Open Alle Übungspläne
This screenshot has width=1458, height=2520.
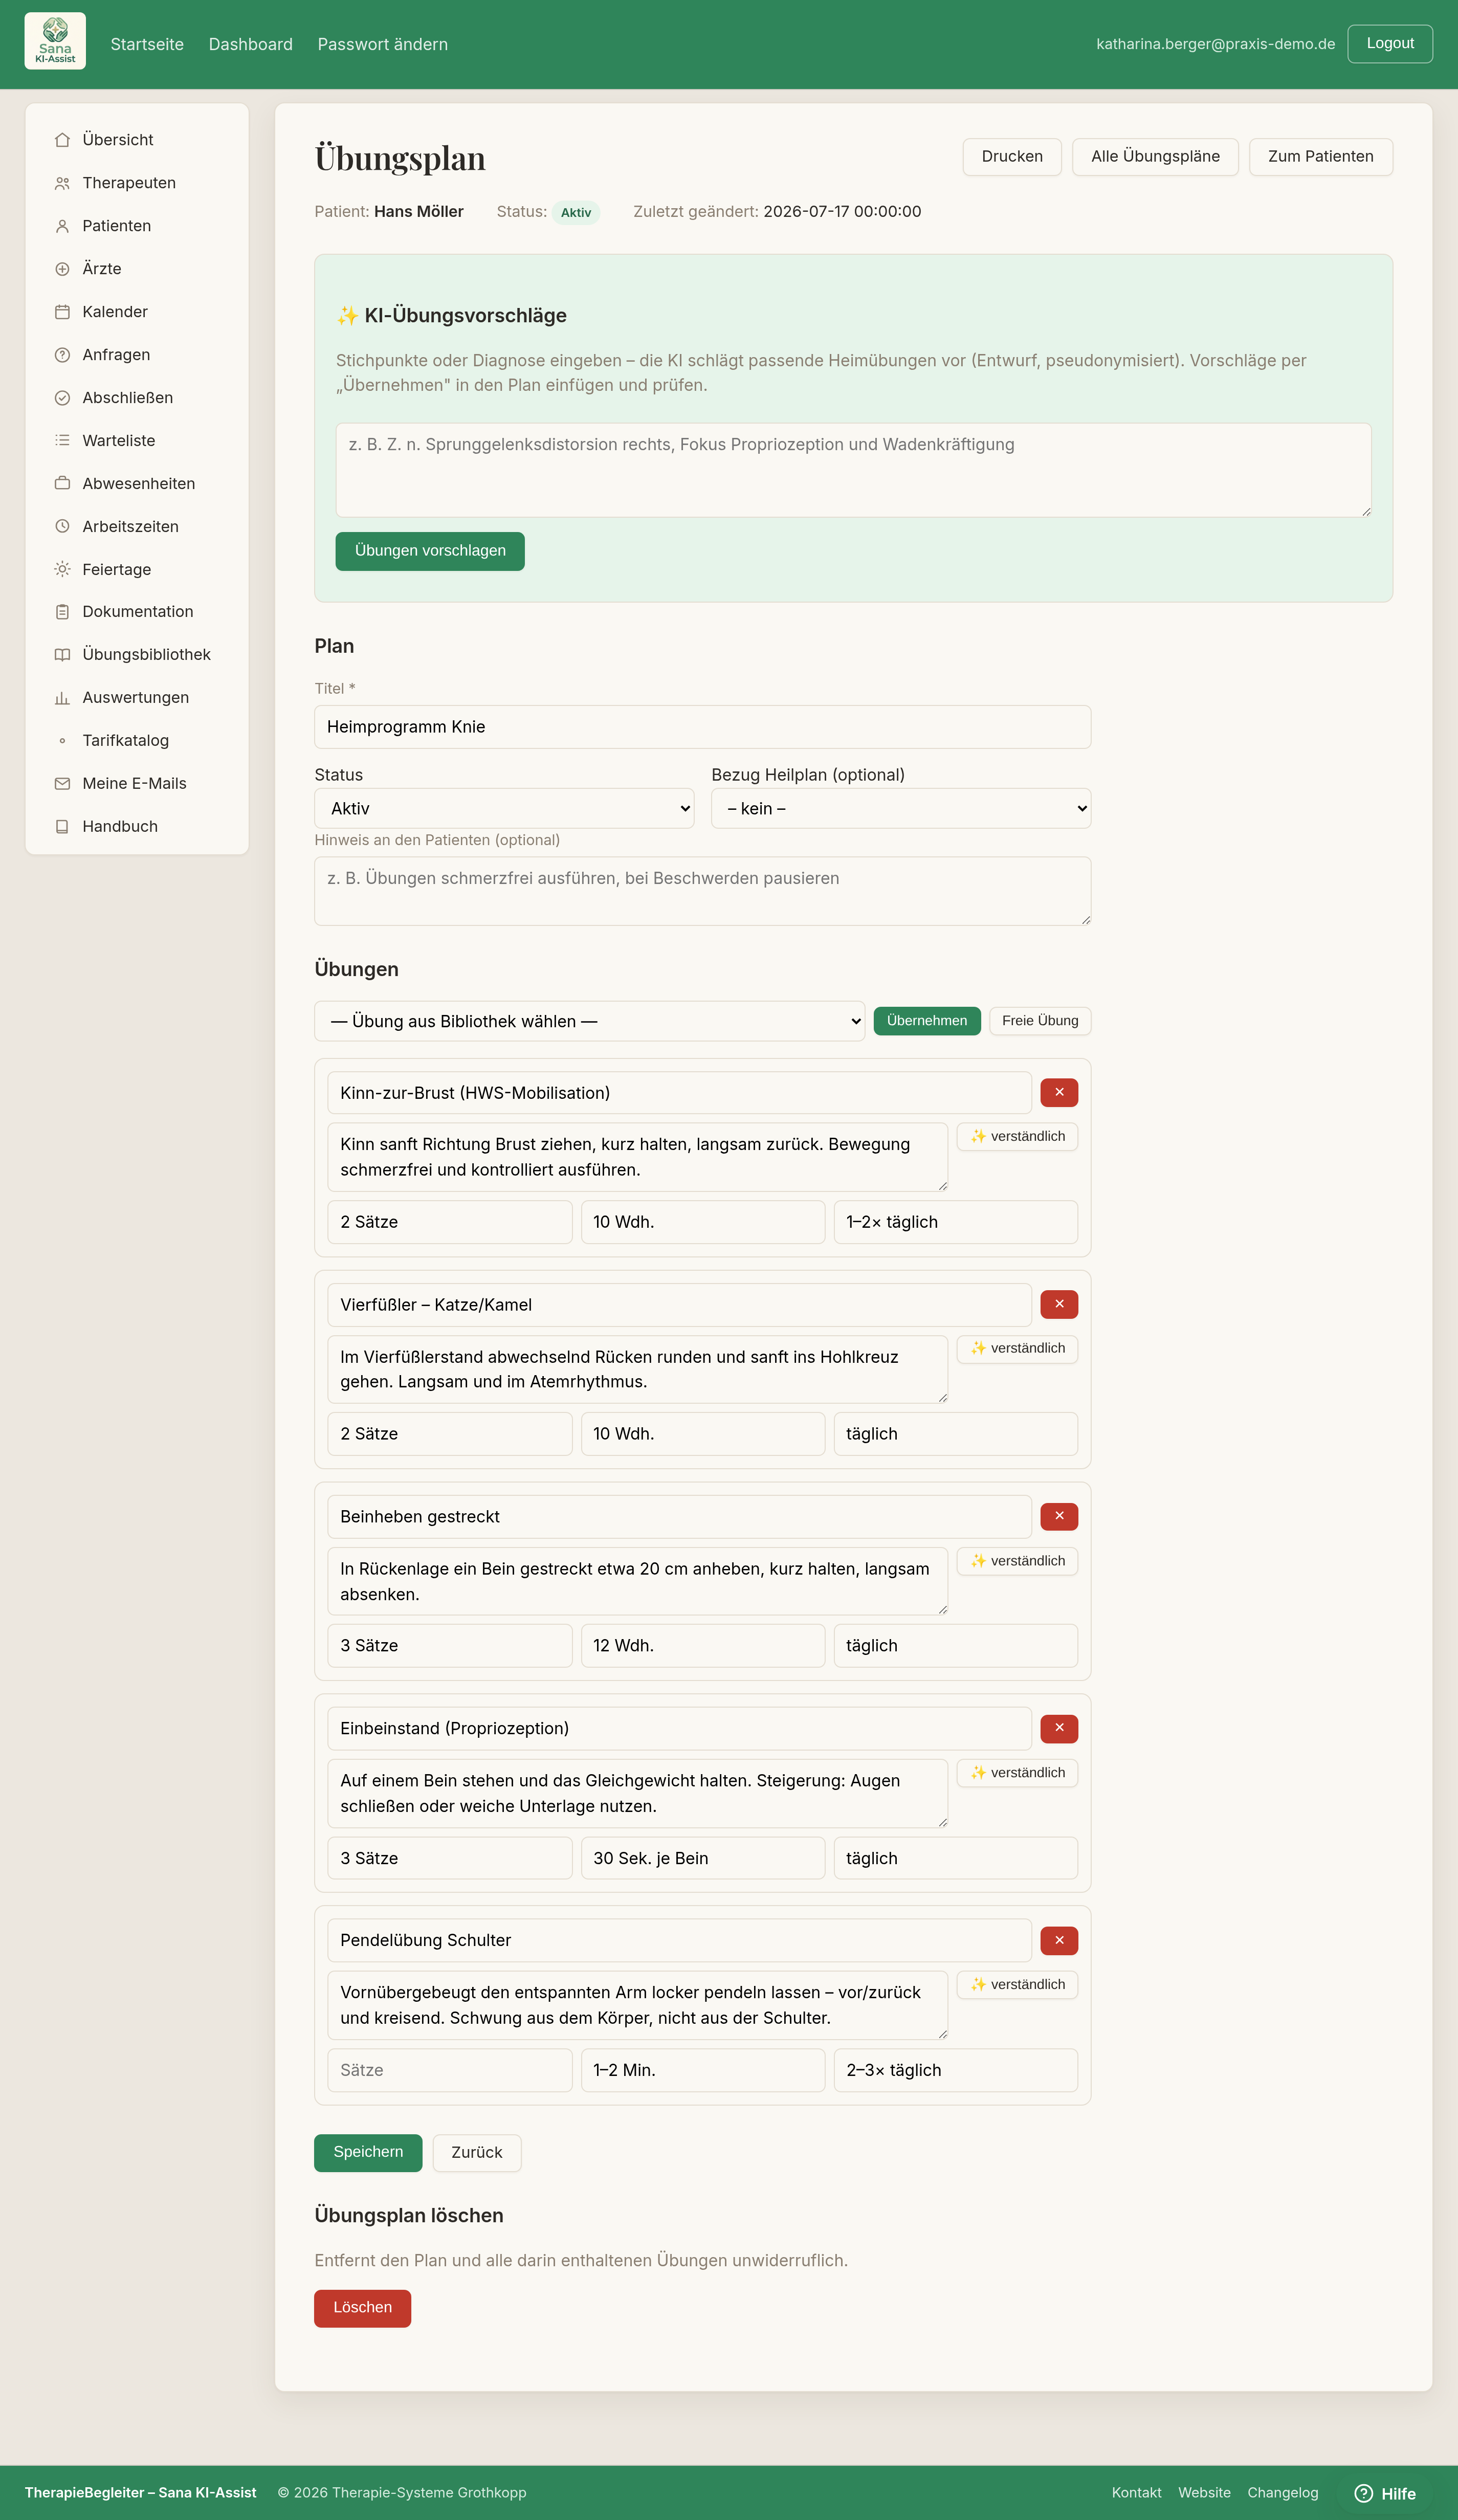[1155, 157]
